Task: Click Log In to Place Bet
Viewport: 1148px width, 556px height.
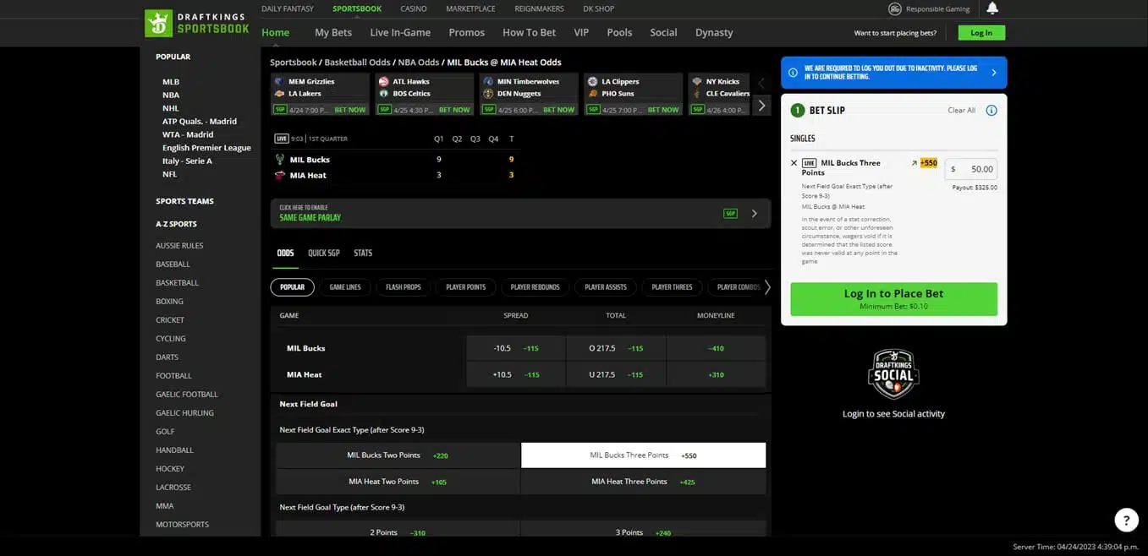Action: [893, 299]
